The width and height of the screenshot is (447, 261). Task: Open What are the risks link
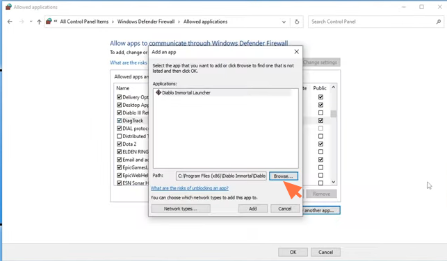(129, 62)
